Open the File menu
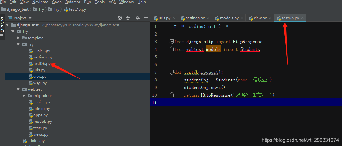Viewport: 342px width, 146px height. [x=3, y=2]
